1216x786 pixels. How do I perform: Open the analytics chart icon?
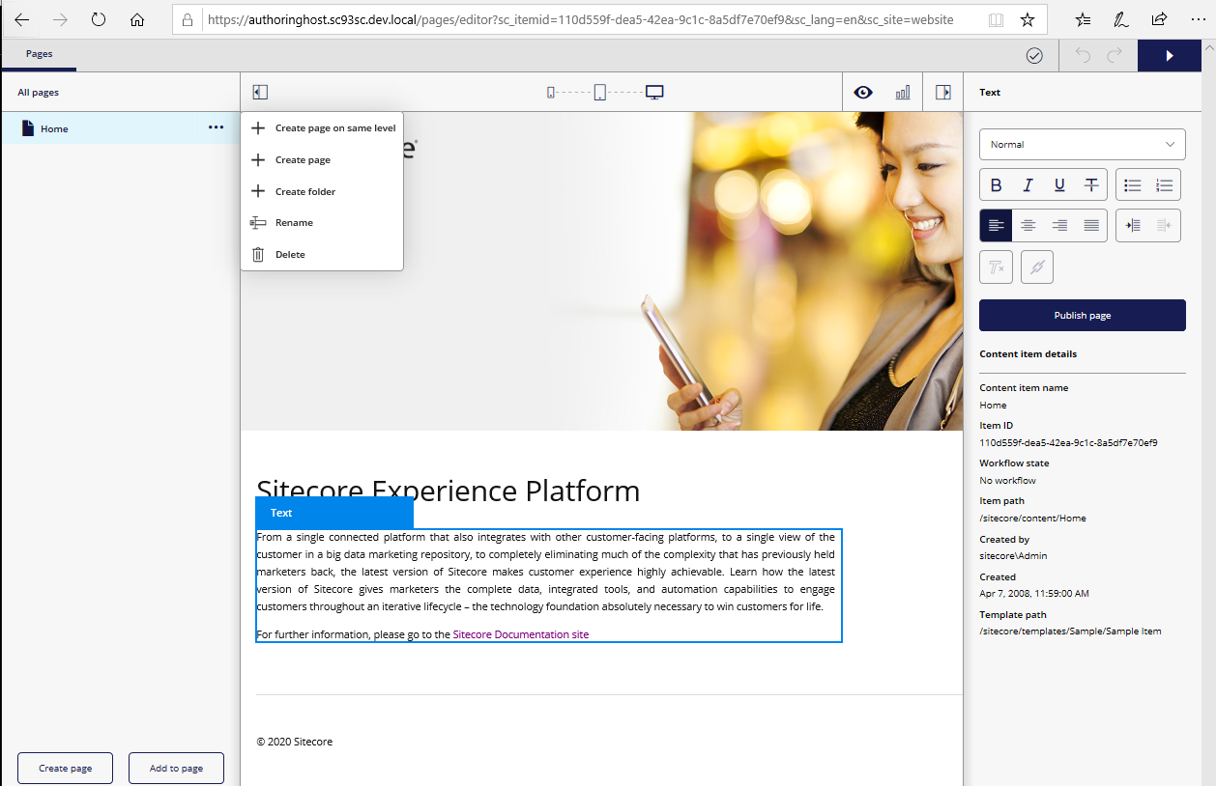(x=903, y=92)
